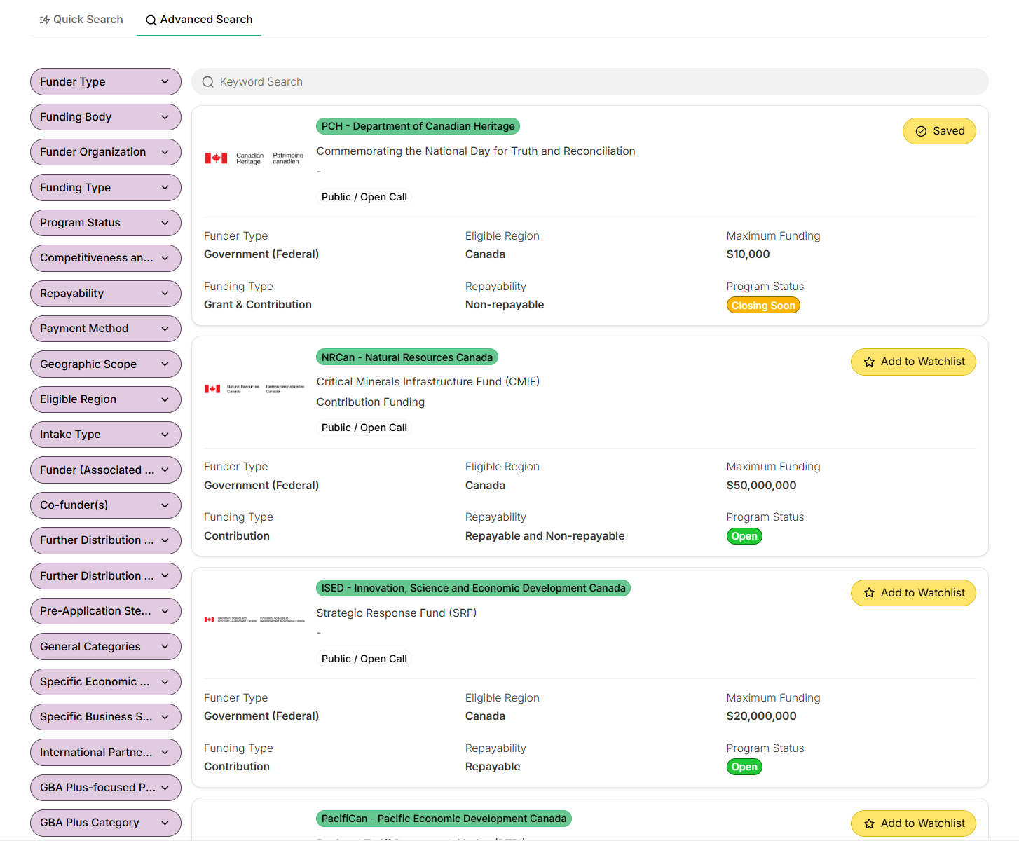Click the Public / Open Call tag on SRF card
Viewport: 1019px width, 841px height.
(364, 659)
